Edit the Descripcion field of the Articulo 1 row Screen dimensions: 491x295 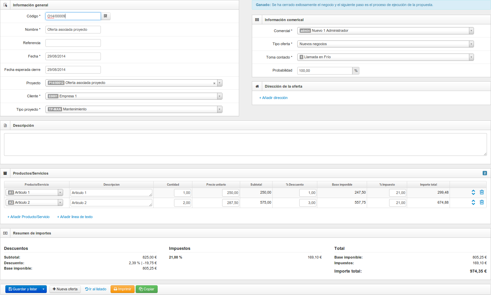[111, 193]
